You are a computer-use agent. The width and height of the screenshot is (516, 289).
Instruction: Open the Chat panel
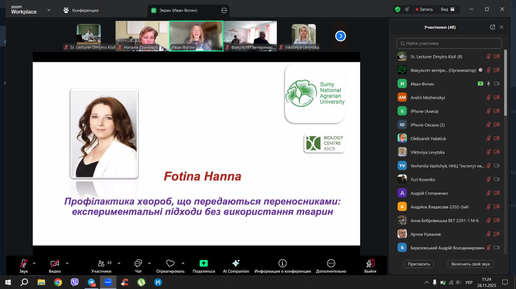click(x=138, y=264)
